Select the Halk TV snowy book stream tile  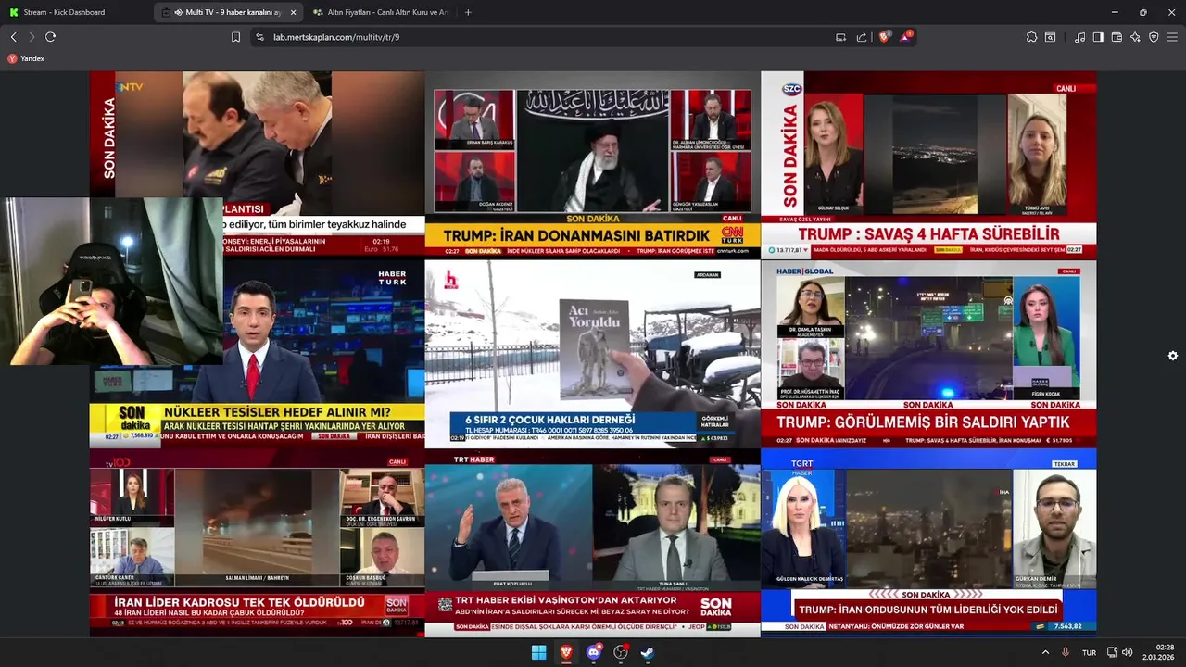[x=592, y=354]
